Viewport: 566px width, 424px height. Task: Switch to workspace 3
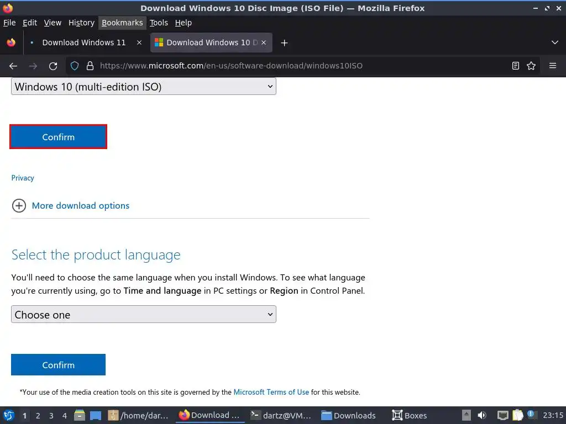[51, 416]
